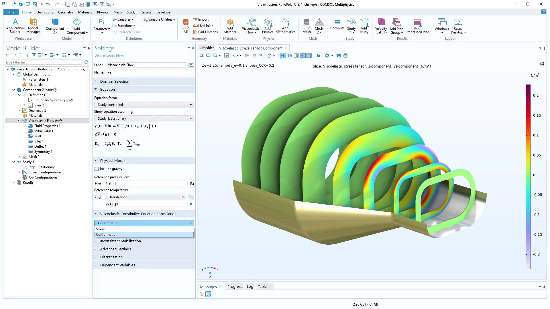Click the Compute study button
This screenshot has width=550, height=309.
click(337, 24)
